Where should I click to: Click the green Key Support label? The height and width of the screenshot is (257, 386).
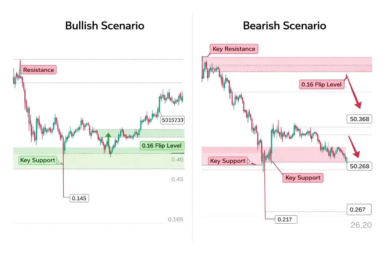38,160
